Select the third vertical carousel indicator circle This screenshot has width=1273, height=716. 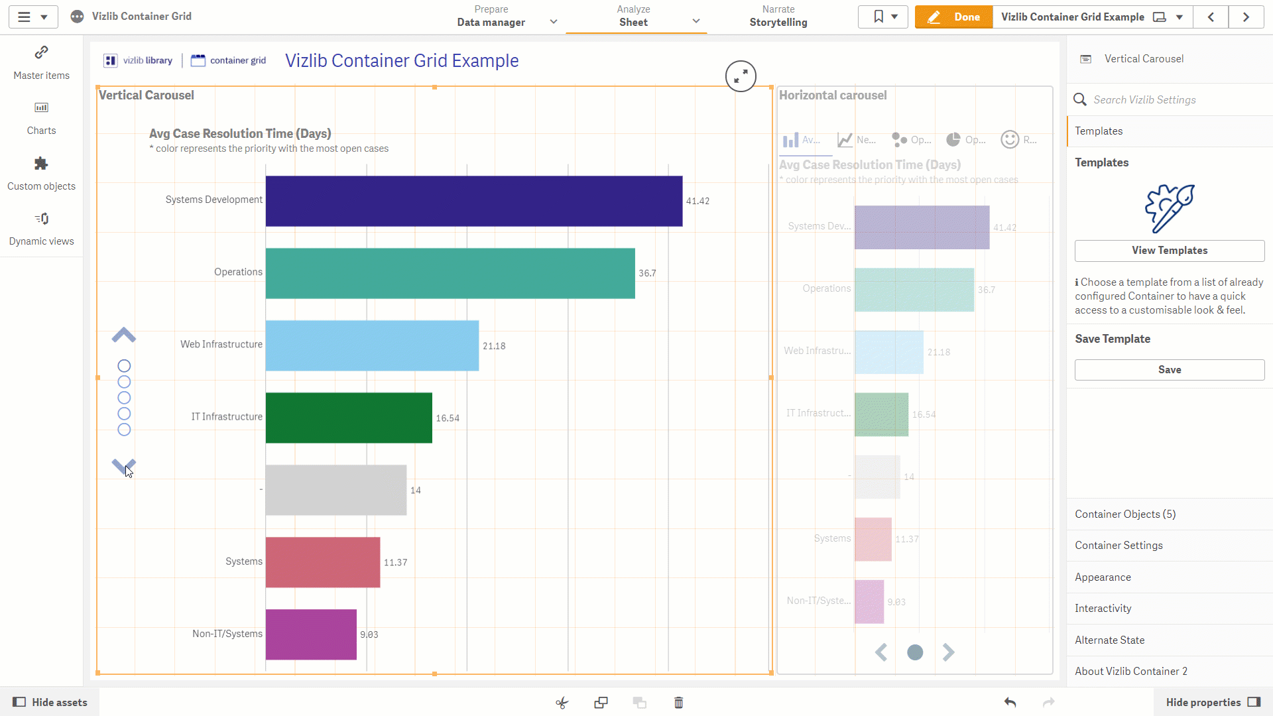coord(124,398)
